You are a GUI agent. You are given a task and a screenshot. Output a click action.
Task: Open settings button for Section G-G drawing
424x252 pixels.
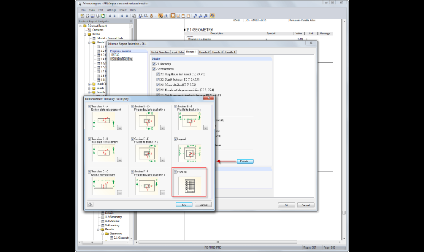coord(205,127)
